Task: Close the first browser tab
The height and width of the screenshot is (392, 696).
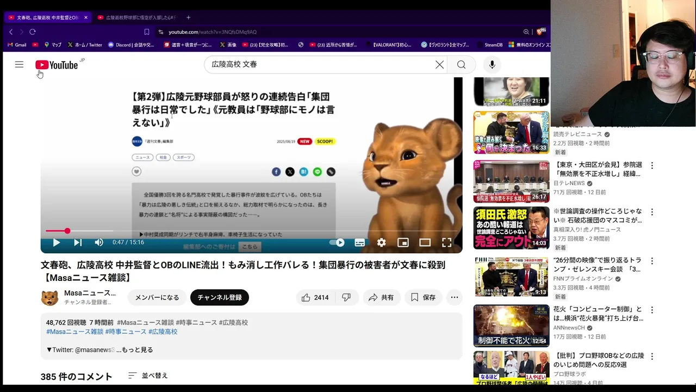Action: pos(85,17)
